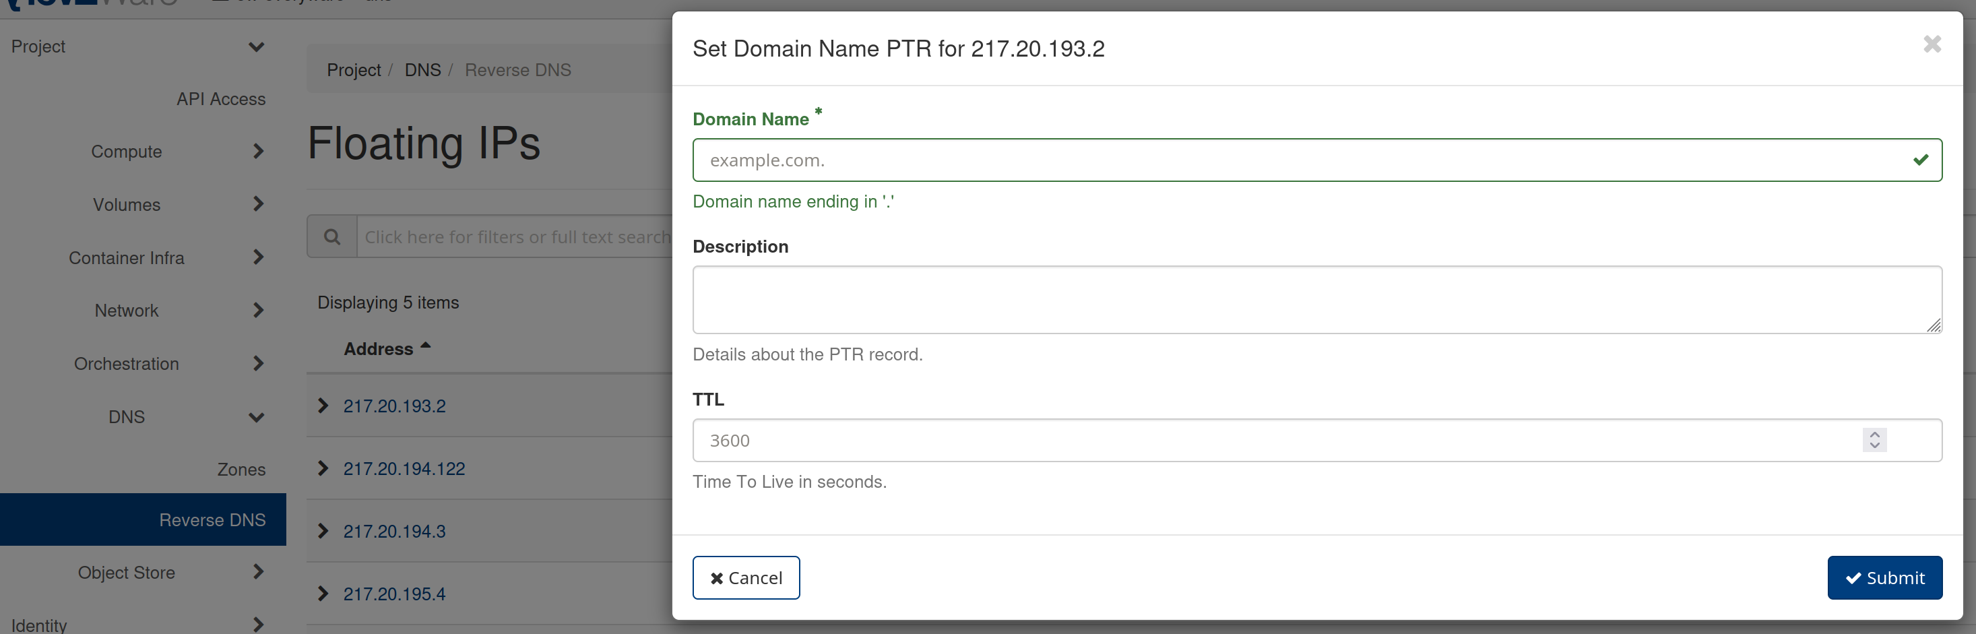Expand the 217.20.193.2 row chevron
Viewport: 1976px width, 634px height.
point(323,406)
